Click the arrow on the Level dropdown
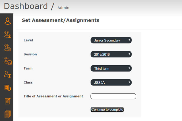This screenshot has width=182, height=121. point(129,40)
